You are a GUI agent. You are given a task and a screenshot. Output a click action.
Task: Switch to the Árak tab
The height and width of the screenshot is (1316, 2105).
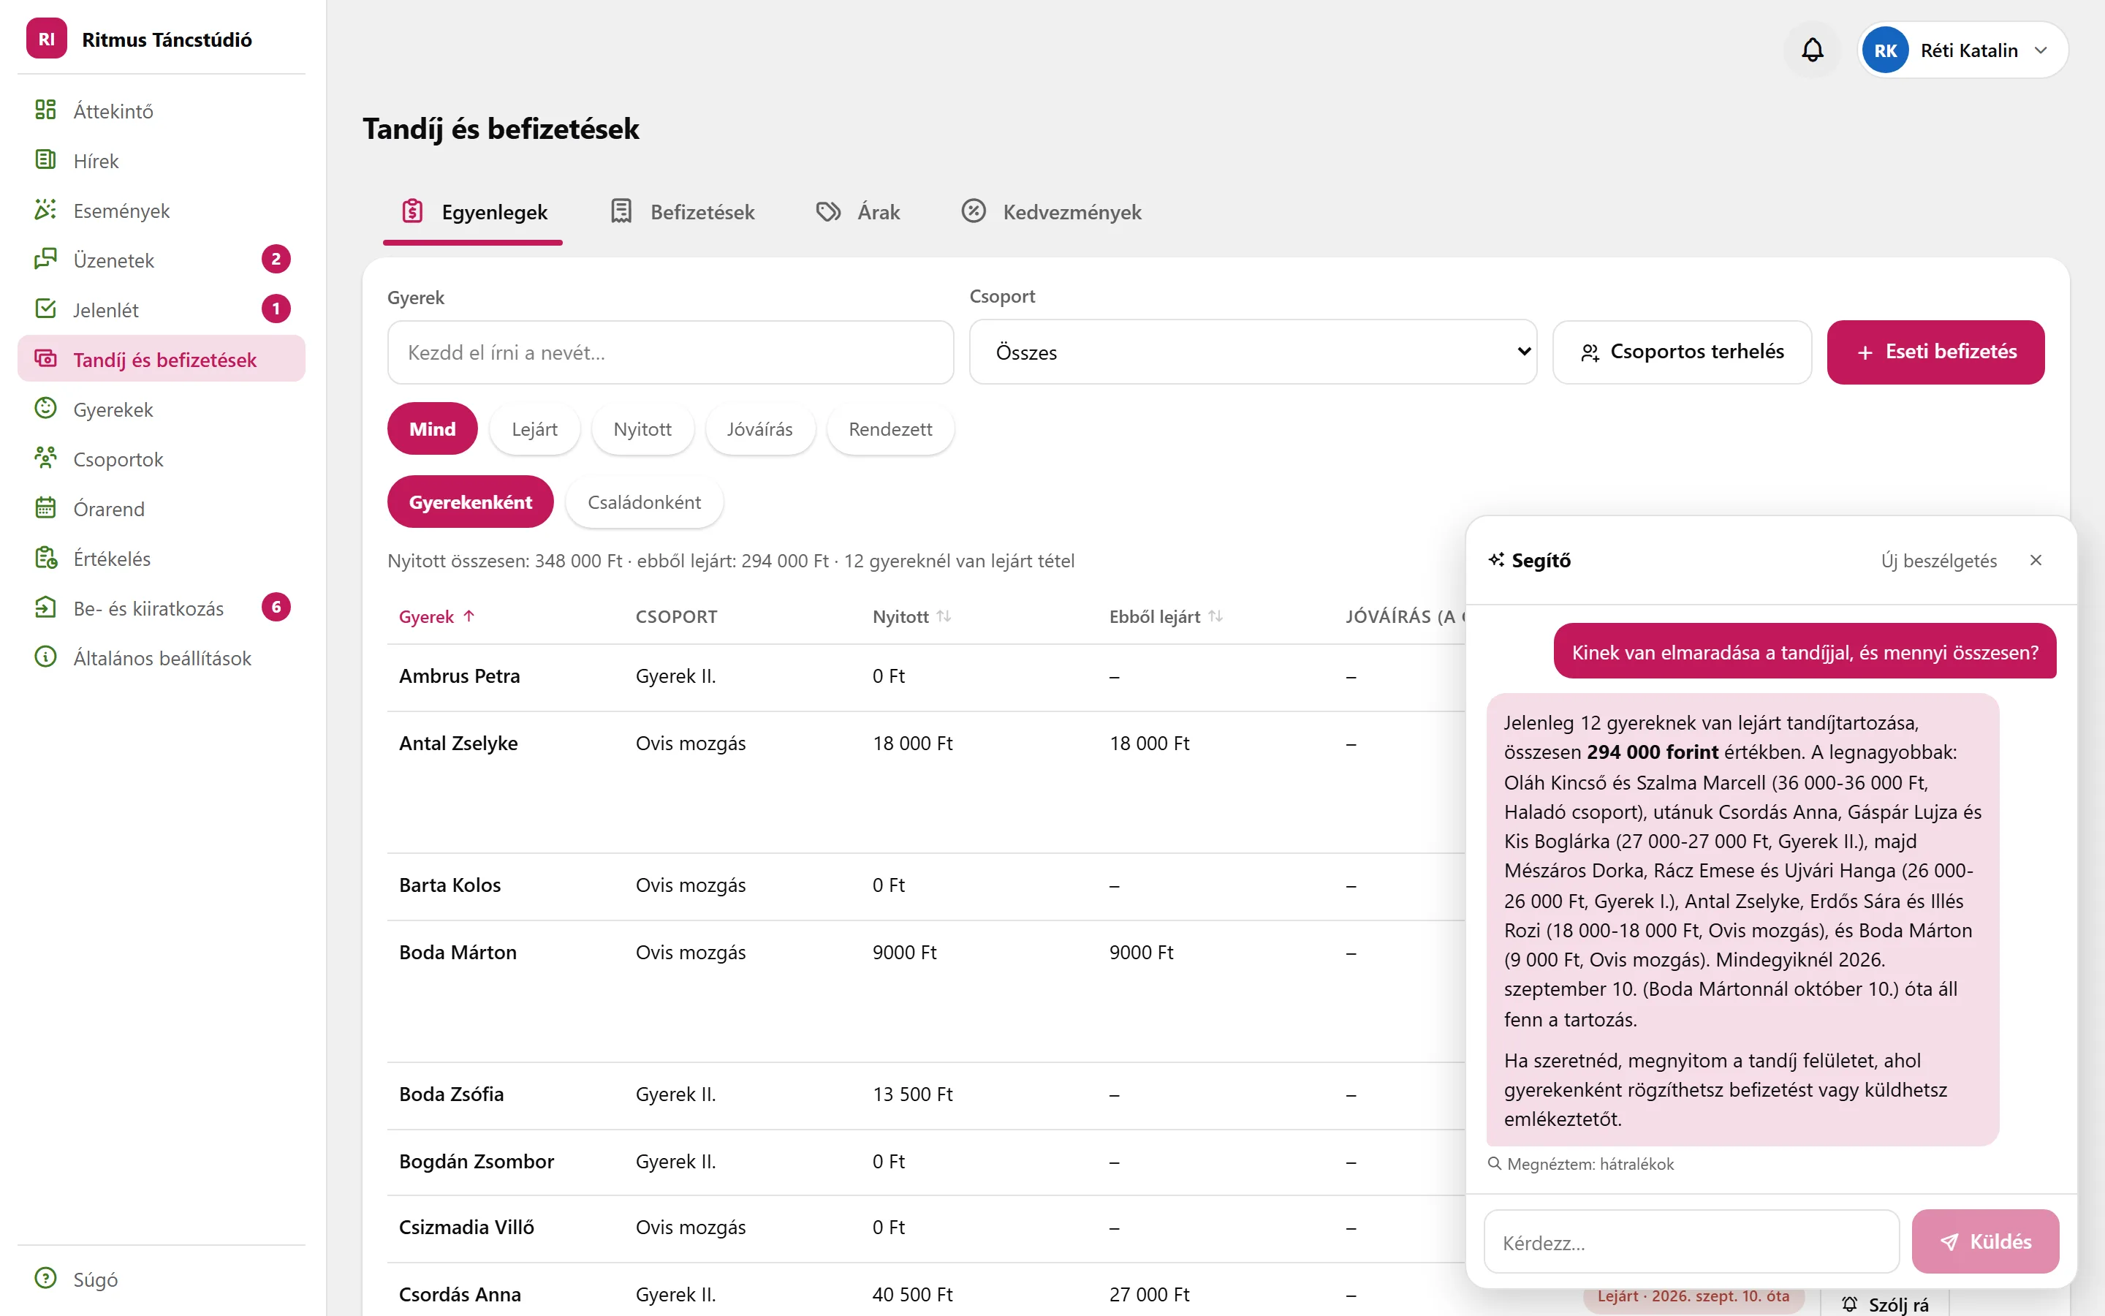[x=859, y=211]
